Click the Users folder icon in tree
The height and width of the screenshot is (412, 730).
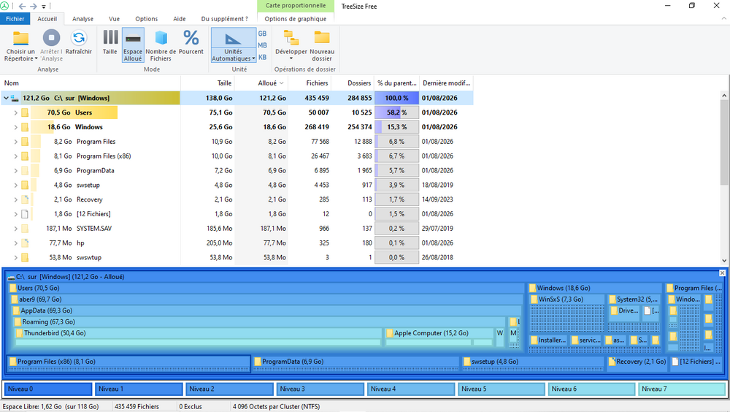point(25,112)
